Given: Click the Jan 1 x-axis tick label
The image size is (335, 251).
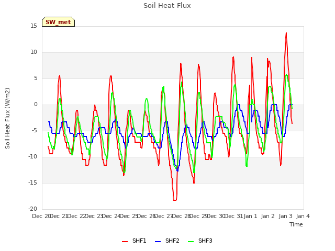Looking at the screenshot, I should [251, 216].
